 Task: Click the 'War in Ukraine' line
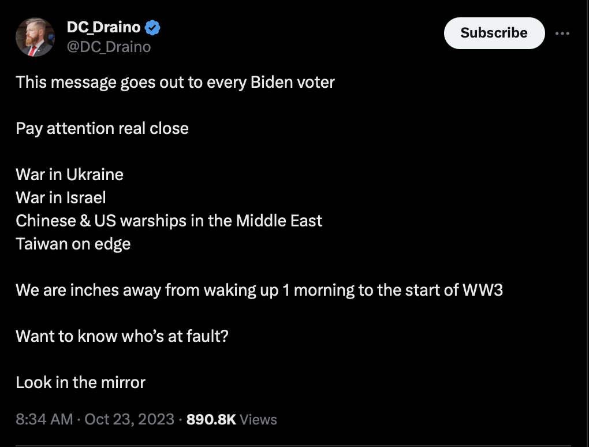coord(69,174)
